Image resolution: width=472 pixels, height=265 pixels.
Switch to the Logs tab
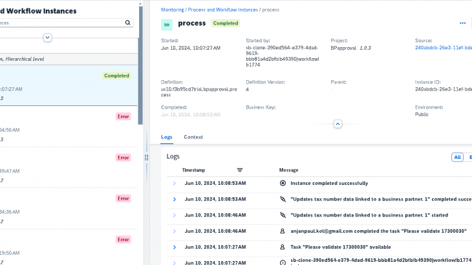point(166,137)
